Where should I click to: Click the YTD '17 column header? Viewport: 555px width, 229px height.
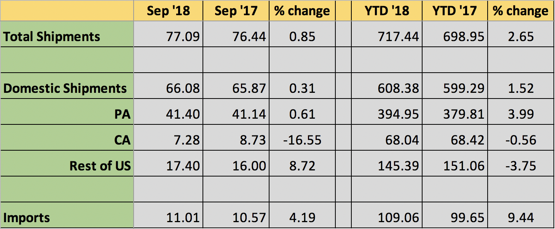(454, 11)
